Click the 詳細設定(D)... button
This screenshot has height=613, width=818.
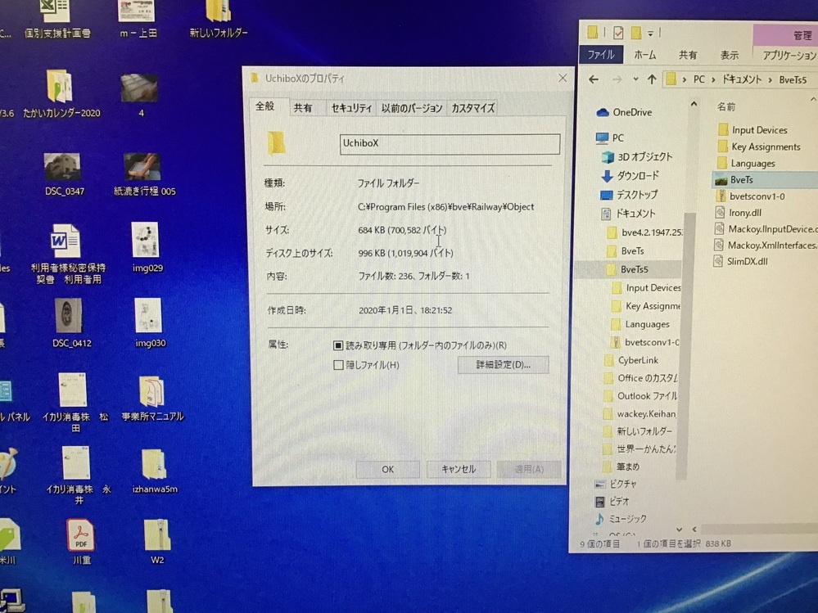tap(503, 365)
